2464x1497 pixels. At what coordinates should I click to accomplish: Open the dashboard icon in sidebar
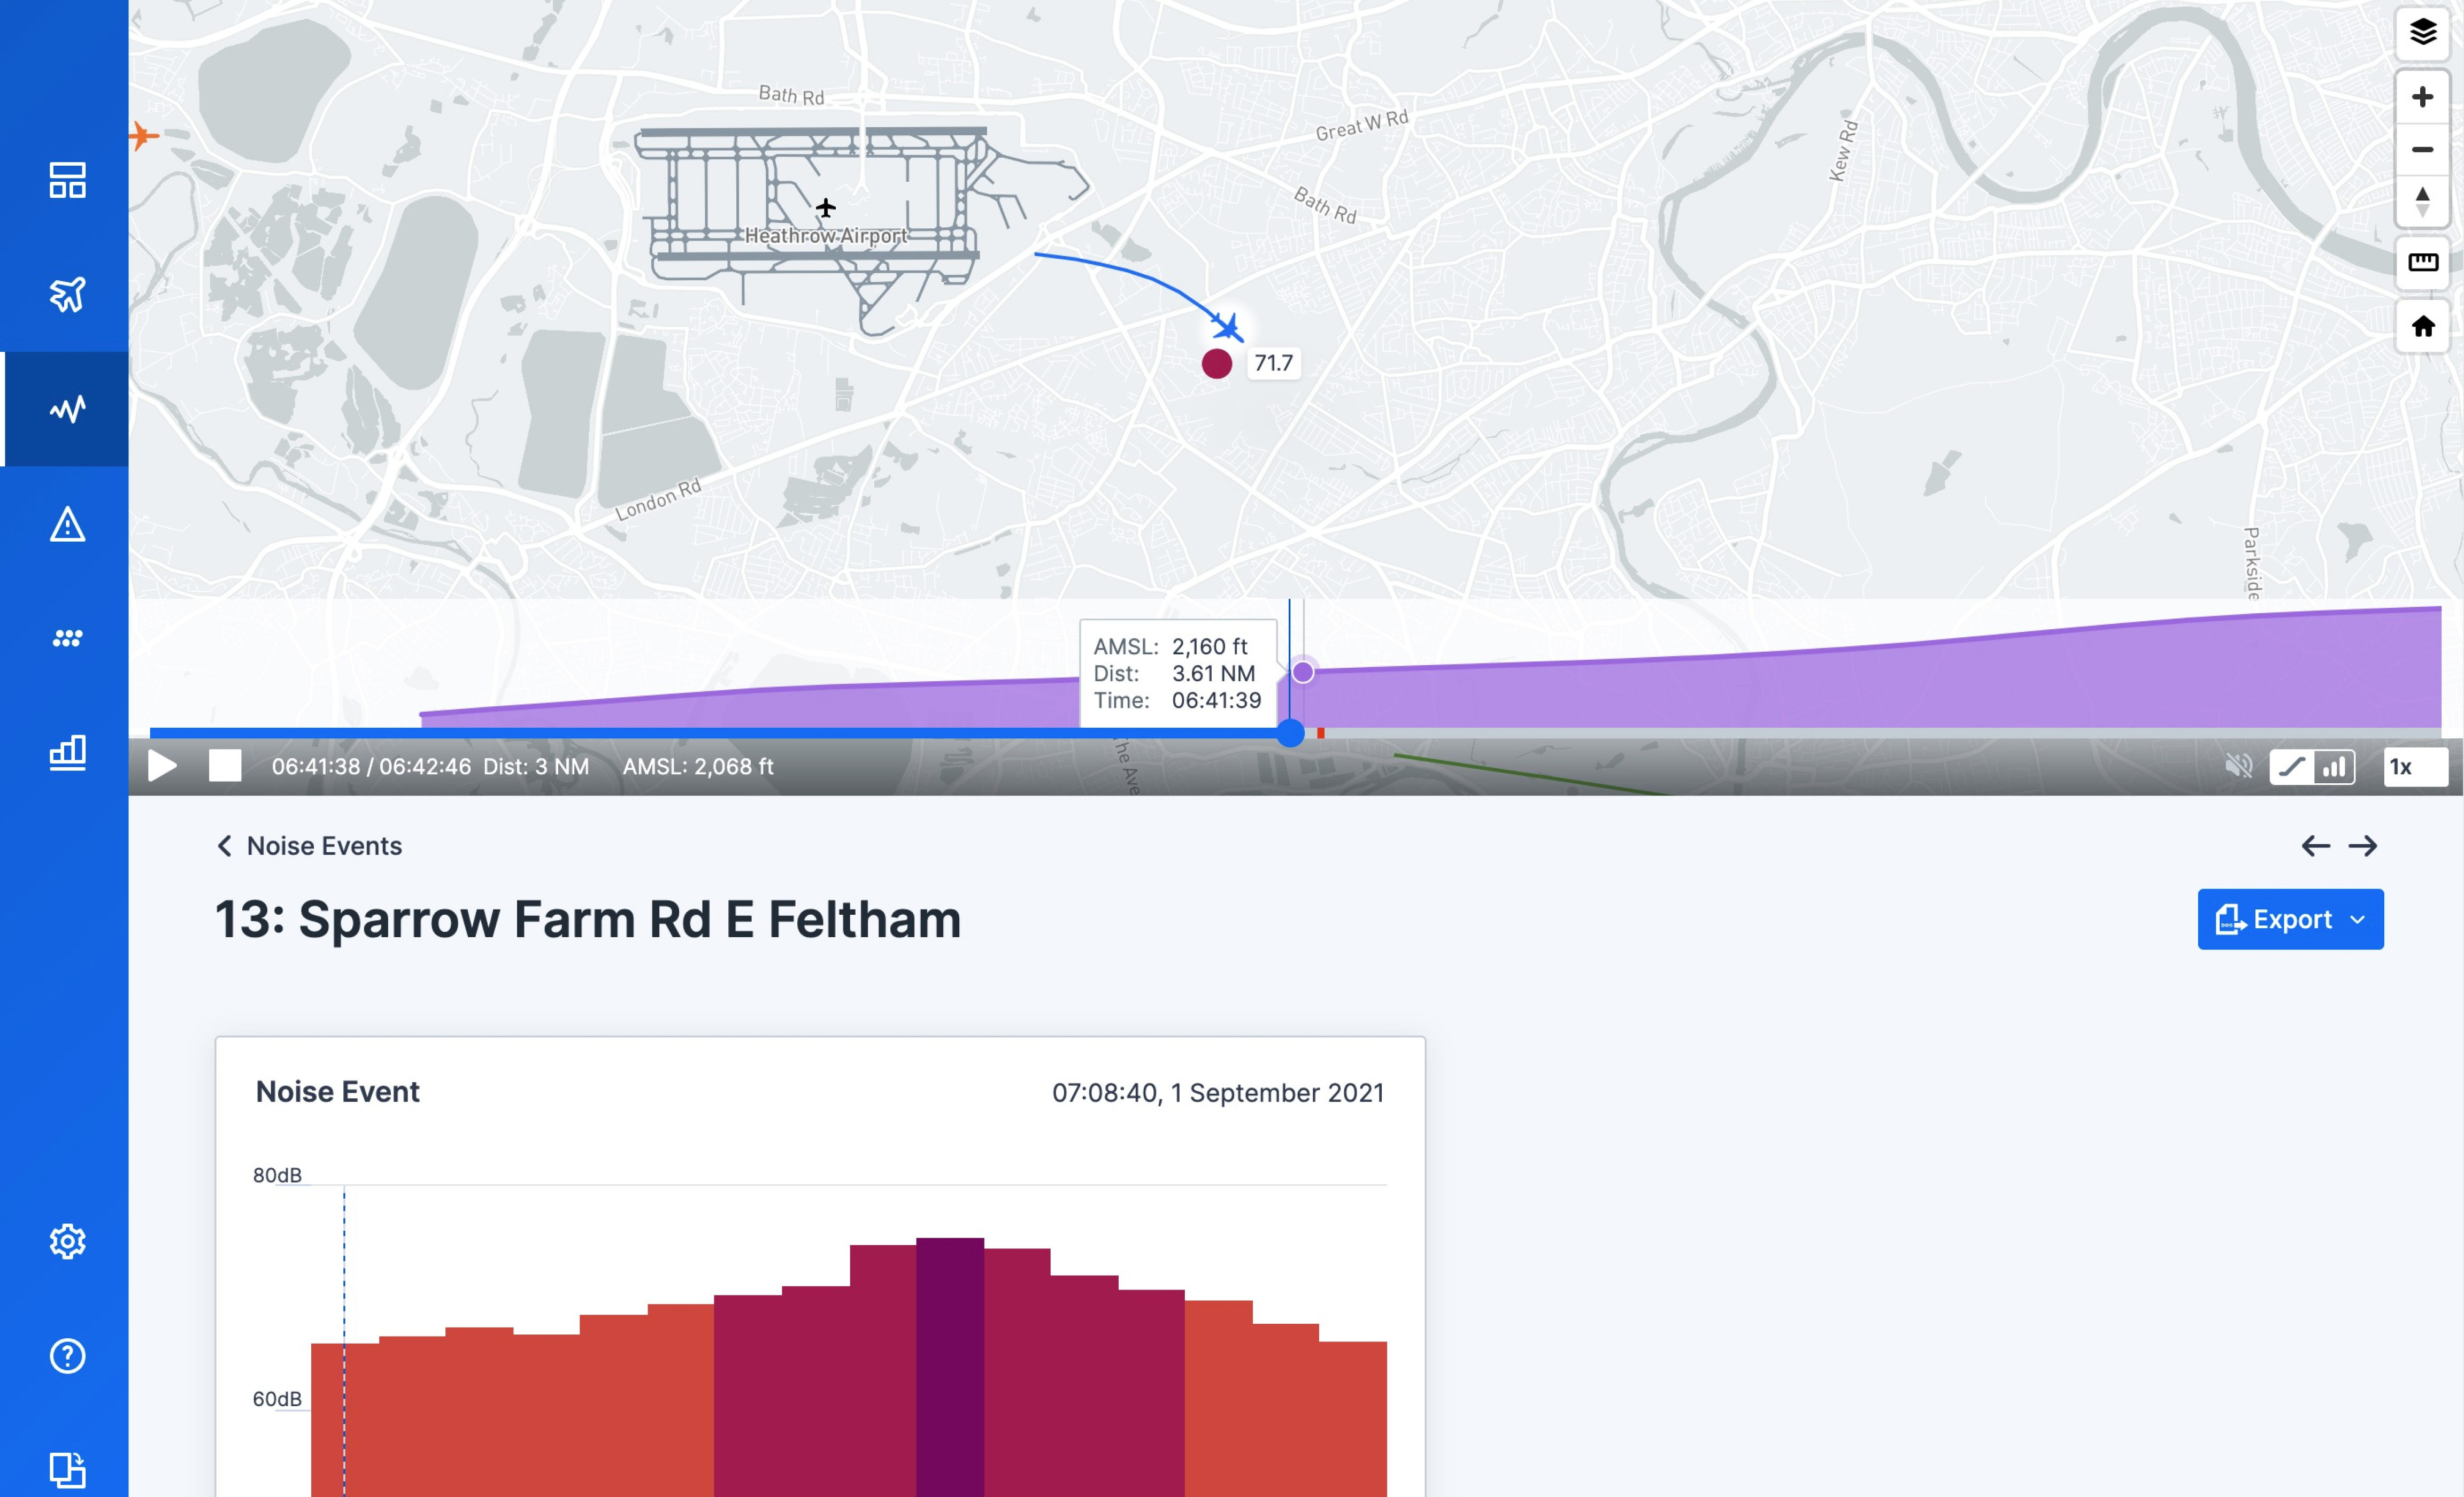67,180
